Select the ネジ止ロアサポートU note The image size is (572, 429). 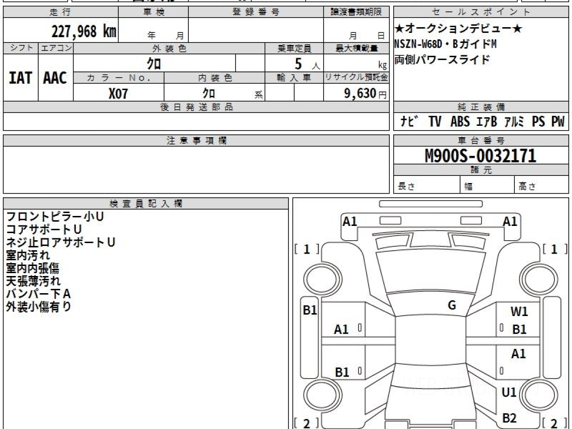point(61,243)
